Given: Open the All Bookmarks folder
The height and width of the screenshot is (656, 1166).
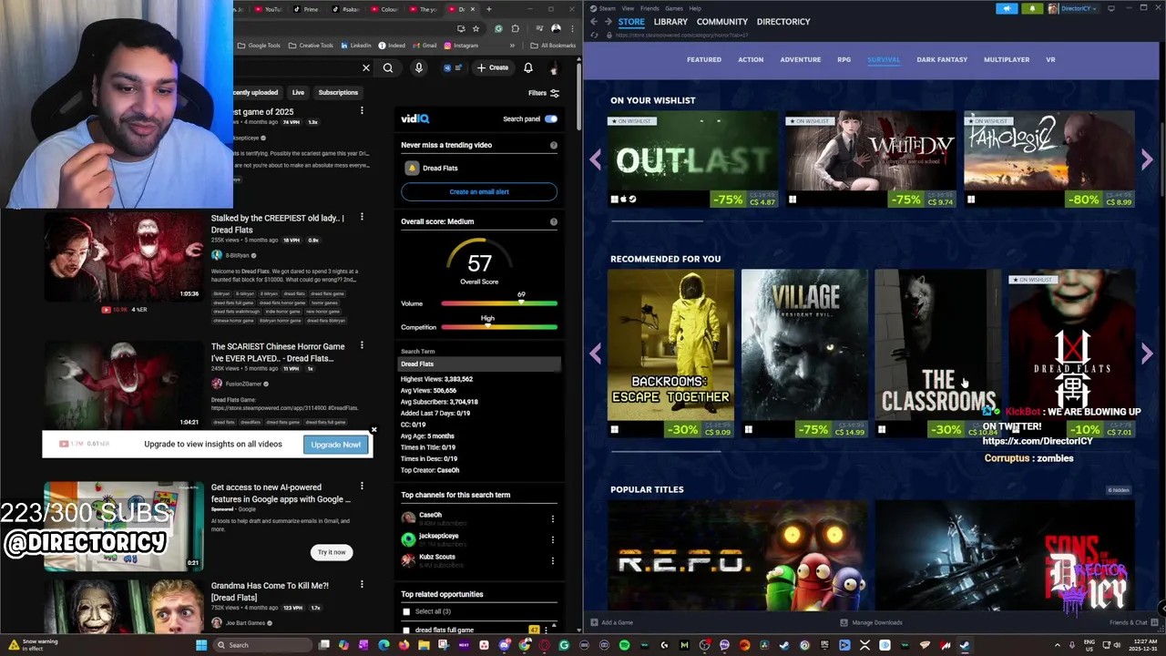Looking at the screenshot, I should coord(553,46).
